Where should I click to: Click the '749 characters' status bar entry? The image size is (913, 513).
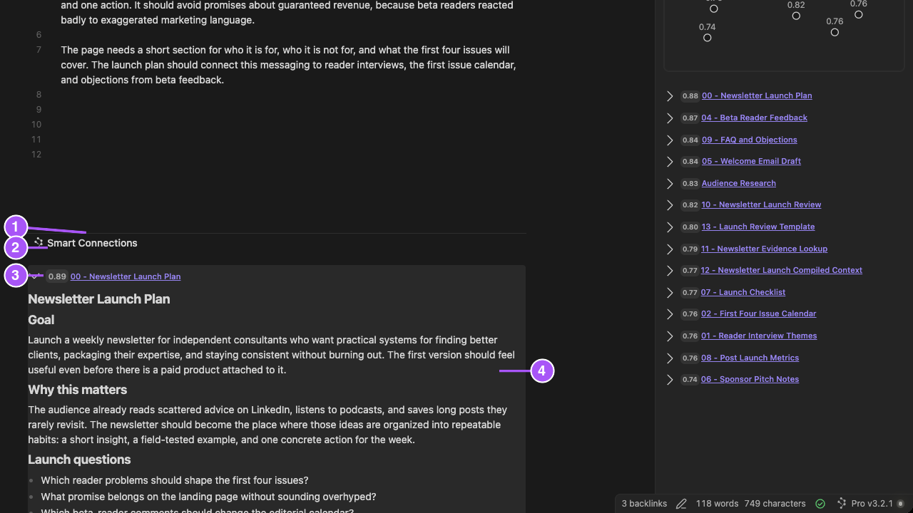775,504
